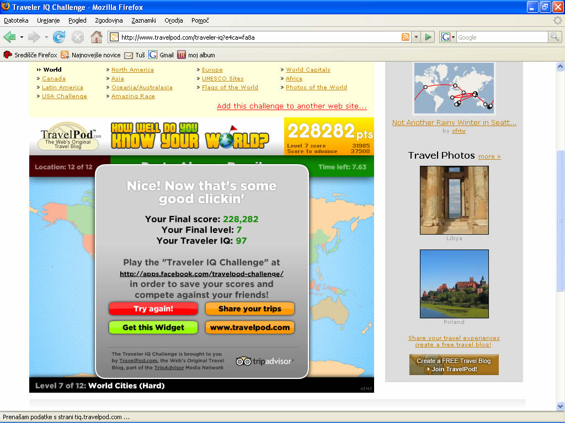The width and height of the screenshot is (565, 423).
Task: Open the Oceania/Australasia challenge link
Action: click(142, 88)
